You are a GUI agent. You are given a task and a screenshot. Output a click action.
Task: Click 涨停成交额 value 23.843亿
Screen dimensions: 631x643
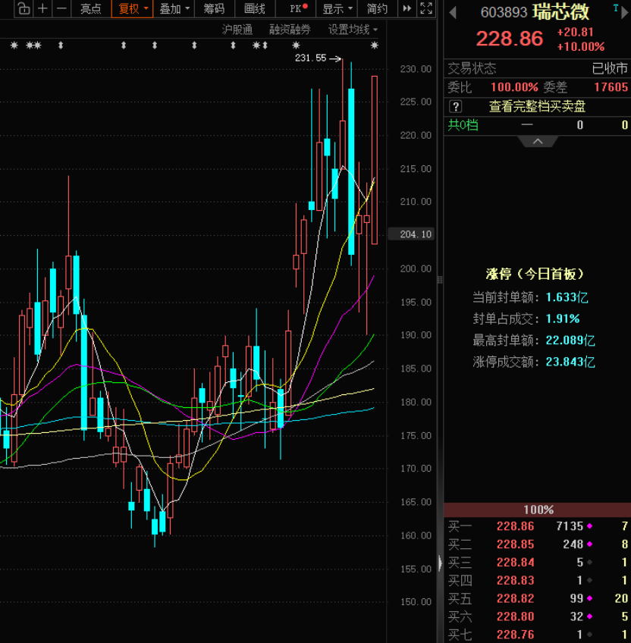coord(570,362)
